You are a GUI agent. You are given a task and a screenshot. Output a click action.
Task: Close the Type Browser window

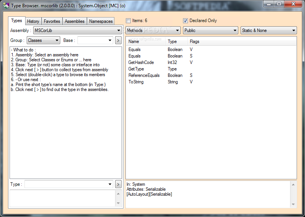click(293, 4)
